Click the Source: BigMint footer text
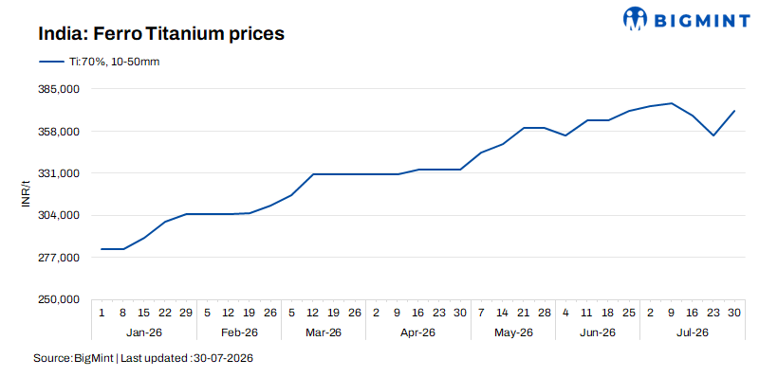This screenshot has width=759, height=377. pos(73,359)
